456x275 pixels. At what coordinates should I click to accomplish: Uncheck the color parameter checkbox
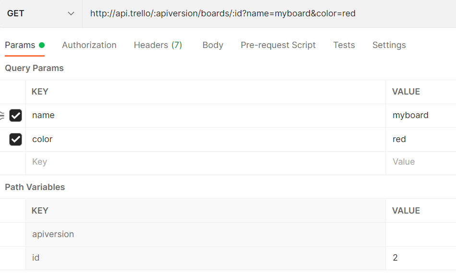coord(15,139)
